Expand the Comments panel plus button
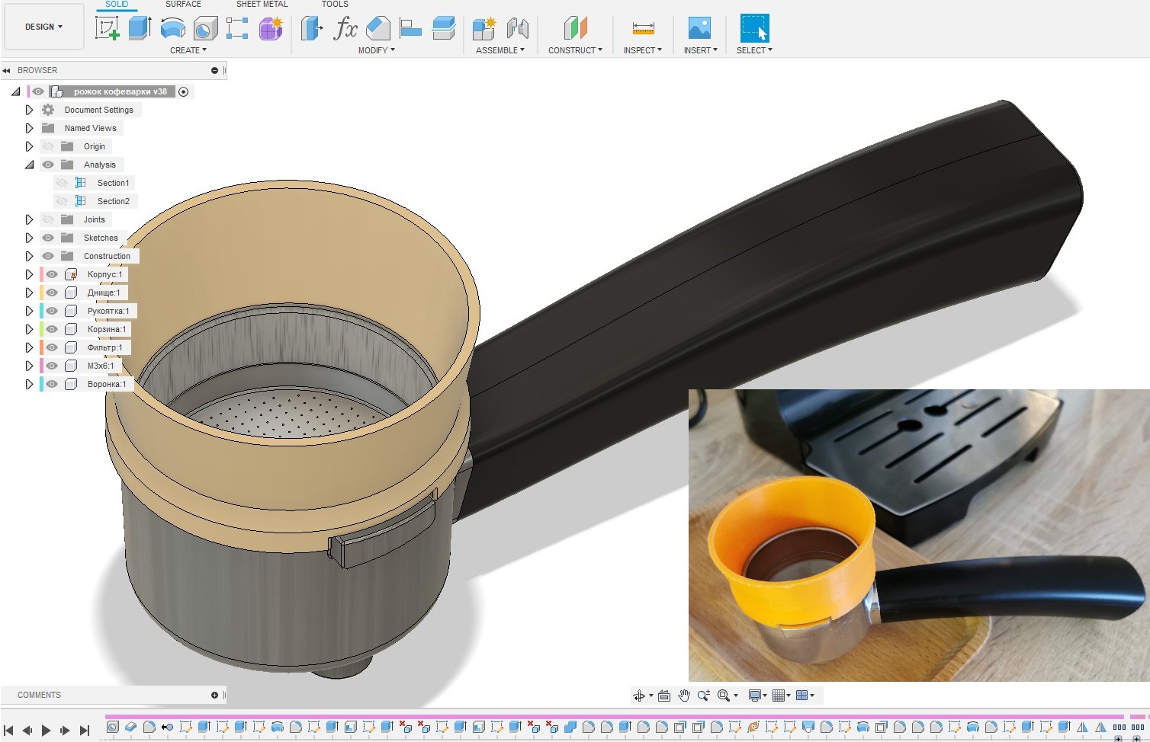The height and width of the screenshot is (742, 1150). click(214, 695)
